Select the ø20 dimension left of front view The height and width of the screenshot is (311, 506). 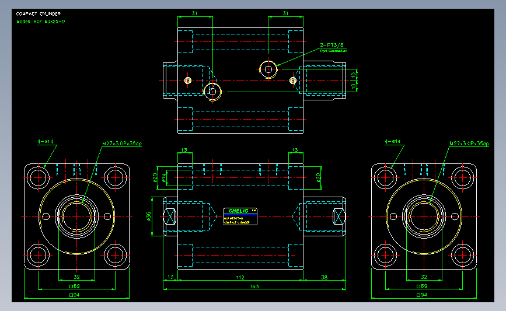click(155, 178)
